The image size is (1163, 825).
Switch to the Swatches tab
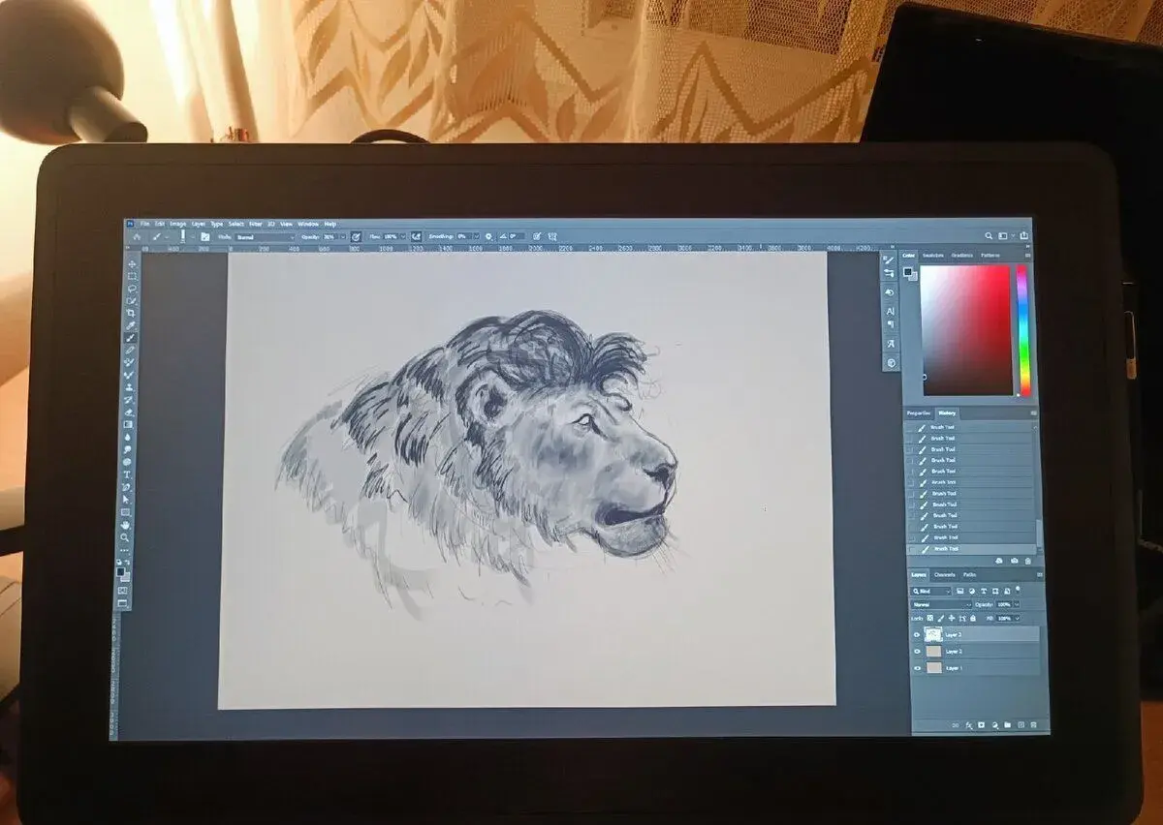933,256
